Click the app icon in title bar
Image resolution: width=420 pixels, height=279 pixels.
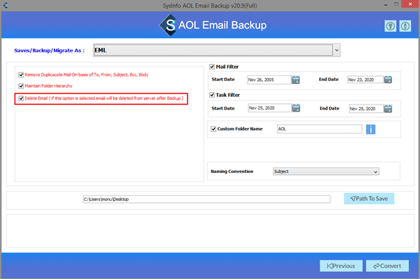coord(6,5)
